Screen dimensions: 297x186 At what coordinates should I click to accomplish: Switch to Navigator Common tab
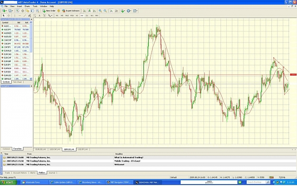6,149
